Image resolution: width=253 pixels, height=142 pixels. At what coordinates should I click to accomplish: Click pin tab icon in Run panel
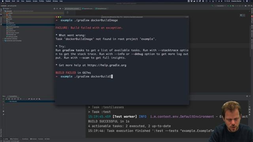4,114
